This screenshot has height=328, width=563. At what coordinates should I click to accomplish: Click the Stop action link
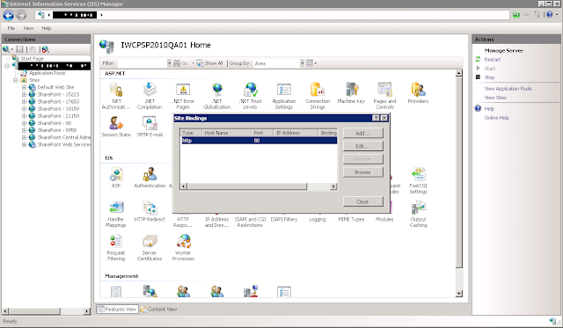(489, 77)
